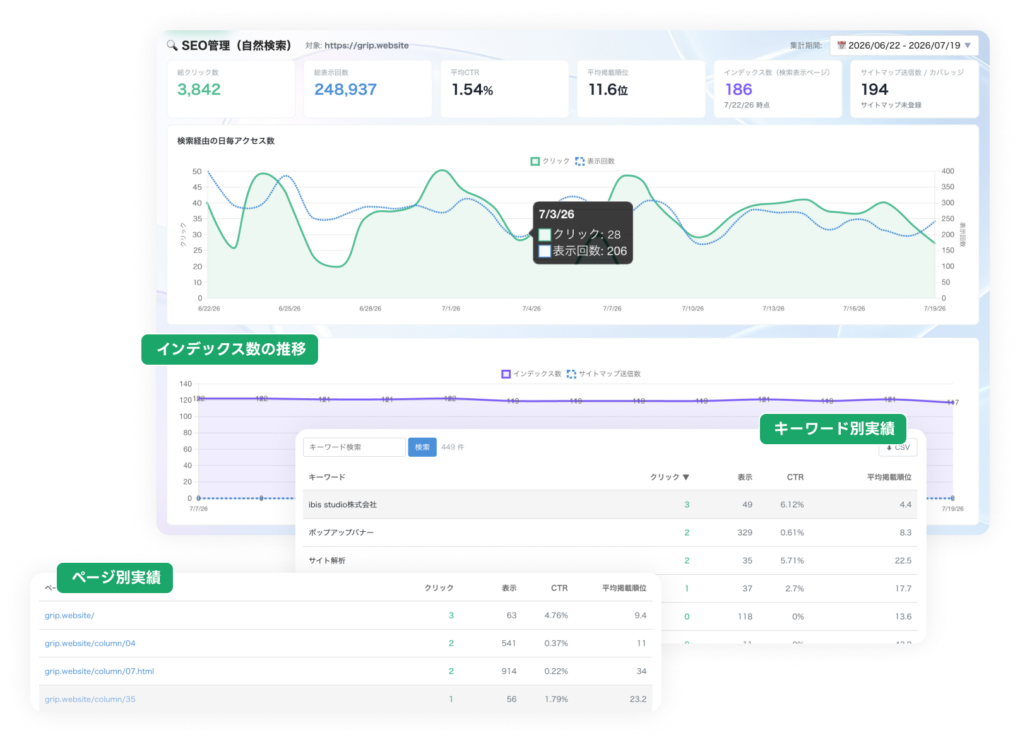Click the CTR header in keyword table
The width and height of the screenshot is (1020, 742).
point(795,478)
